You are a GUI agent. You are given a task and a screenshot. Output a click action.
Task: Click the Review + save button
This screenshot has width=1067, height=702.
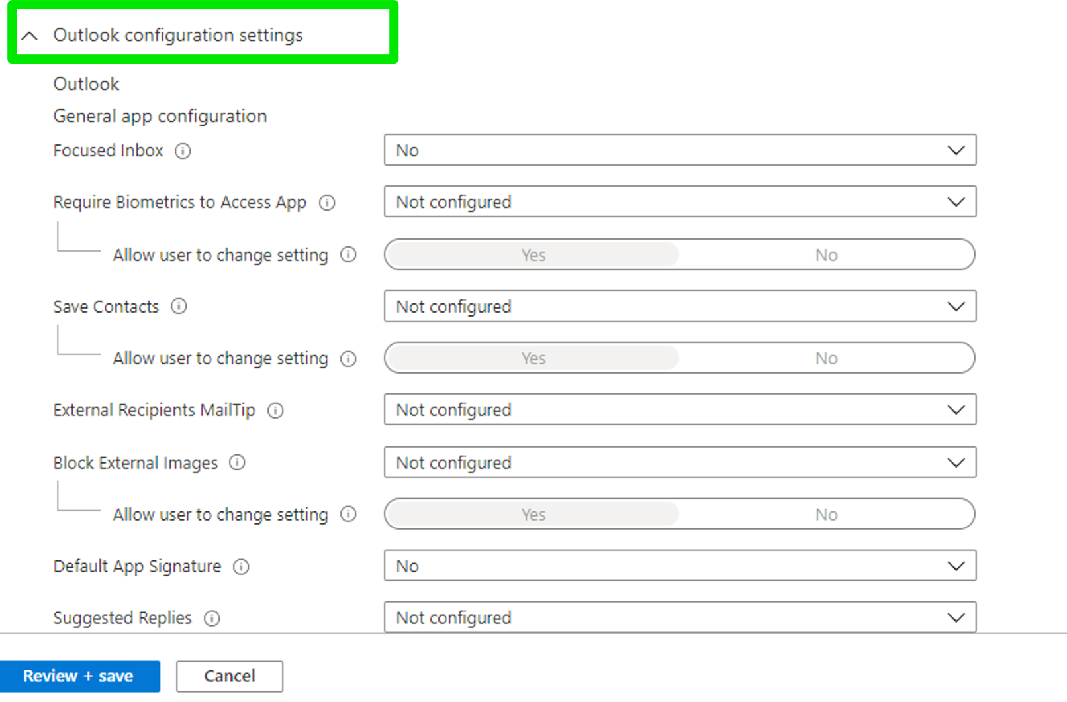(80, 676)
